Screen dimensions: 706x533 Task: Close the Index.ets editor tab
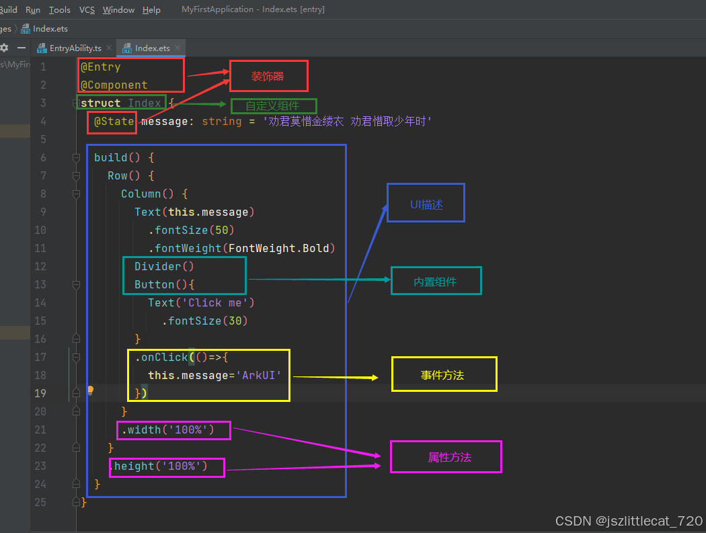[x=178, y=48]
